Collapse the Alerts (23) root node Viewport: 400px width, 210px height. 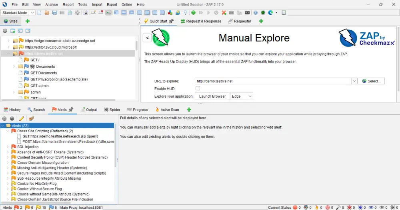pyautogui.click(x=2, y=126)
